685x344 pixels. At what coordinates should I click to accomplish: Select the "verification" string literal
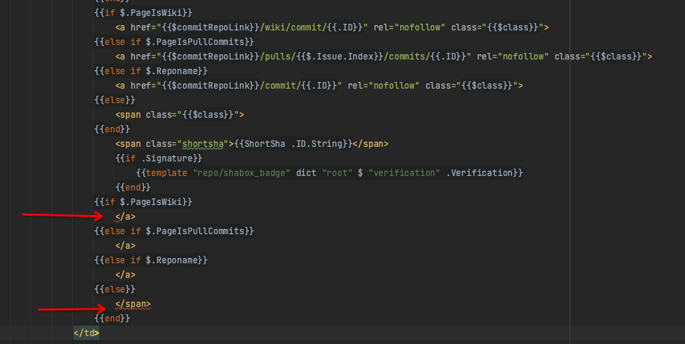(x=404, y=173)
